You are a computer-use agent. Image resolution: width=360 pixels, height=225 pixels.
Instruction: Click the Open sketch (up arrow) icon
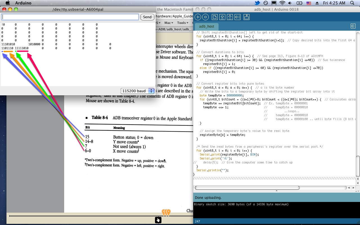click(222, 17)
